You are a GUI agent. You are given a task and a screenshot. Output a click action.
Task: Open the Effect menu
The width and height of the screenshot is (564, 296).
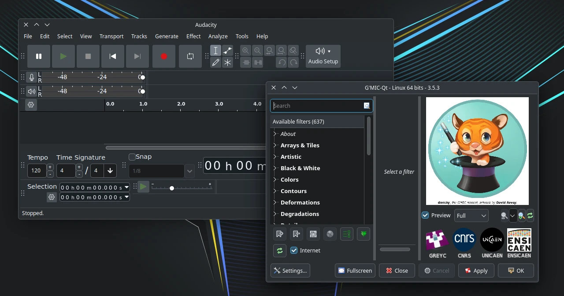coord(193,36)
